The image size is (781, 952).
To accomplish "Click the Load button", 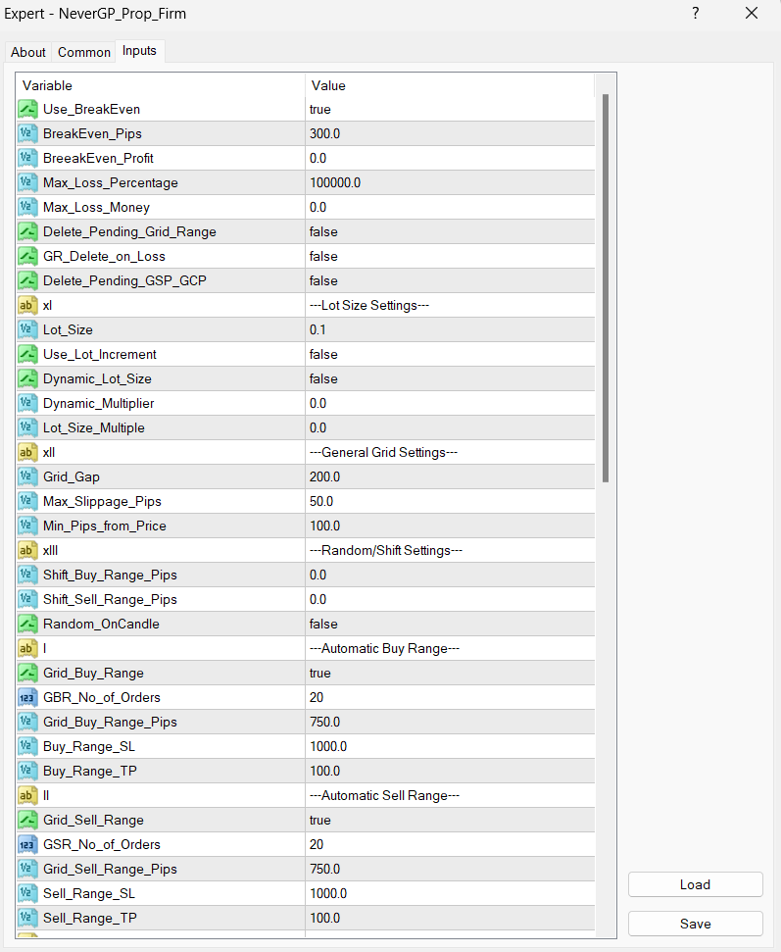I will pyautogui.click(x=695, y=884).
